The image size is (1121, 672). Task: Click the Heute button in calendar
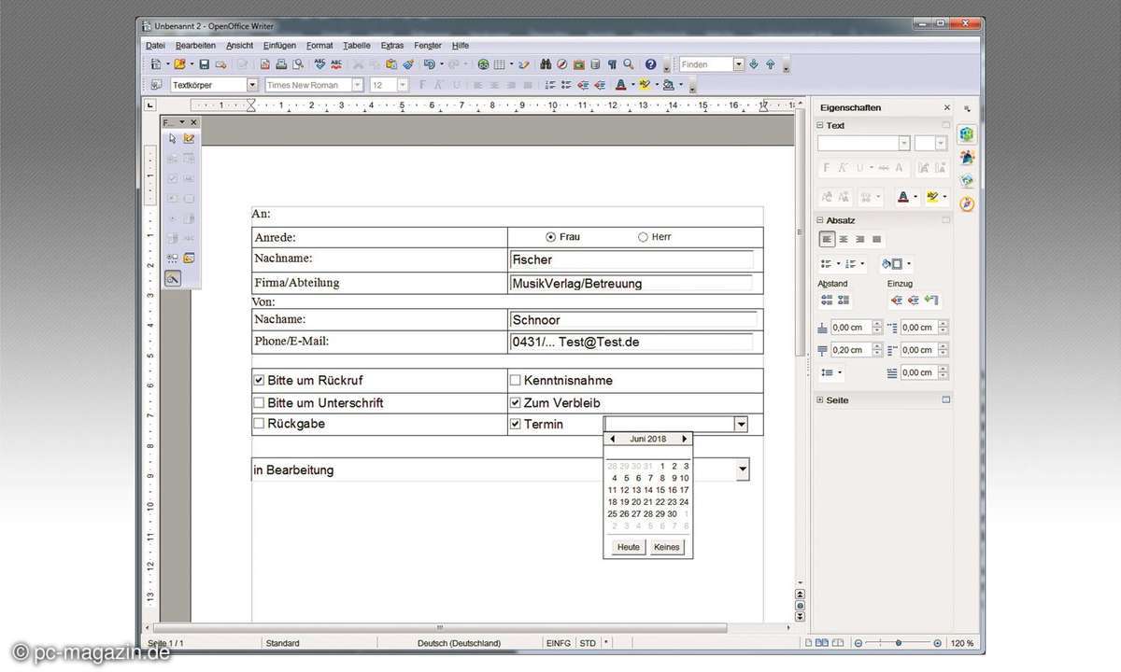point(629,547)
